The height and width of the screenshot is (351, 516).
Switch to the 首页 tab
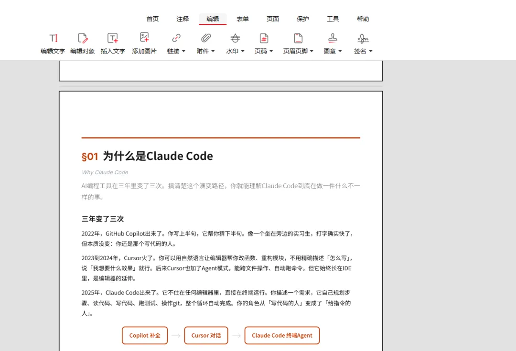pyautogui.click(x=152, y=19)
